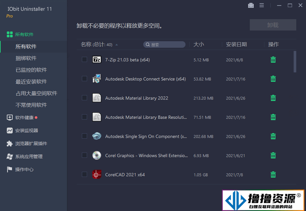This screenshot has height=211, width=306.
Task: Click the green grid icon beside 所有软件
Action: [9, 34]
